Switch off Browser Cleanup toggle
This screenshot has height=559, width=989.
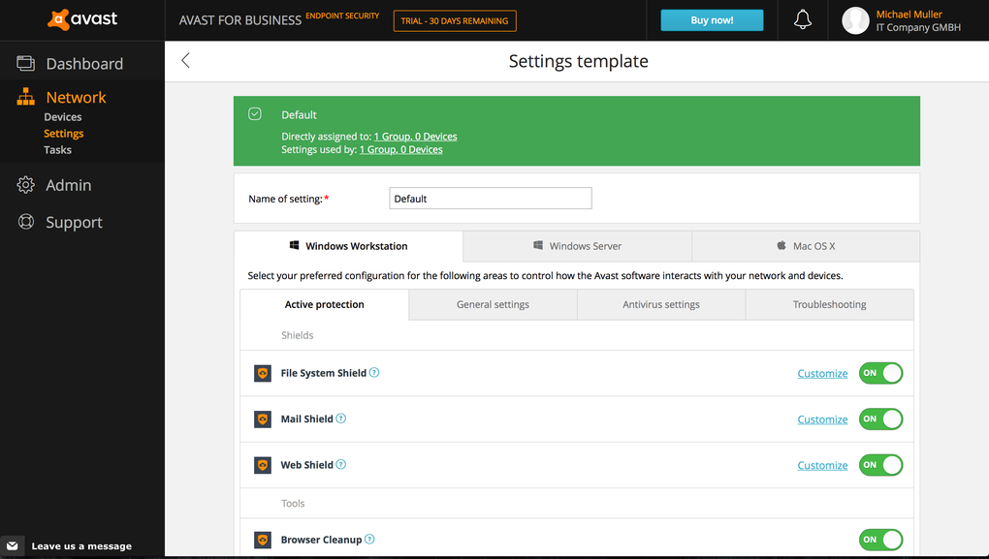click(880, 540)
